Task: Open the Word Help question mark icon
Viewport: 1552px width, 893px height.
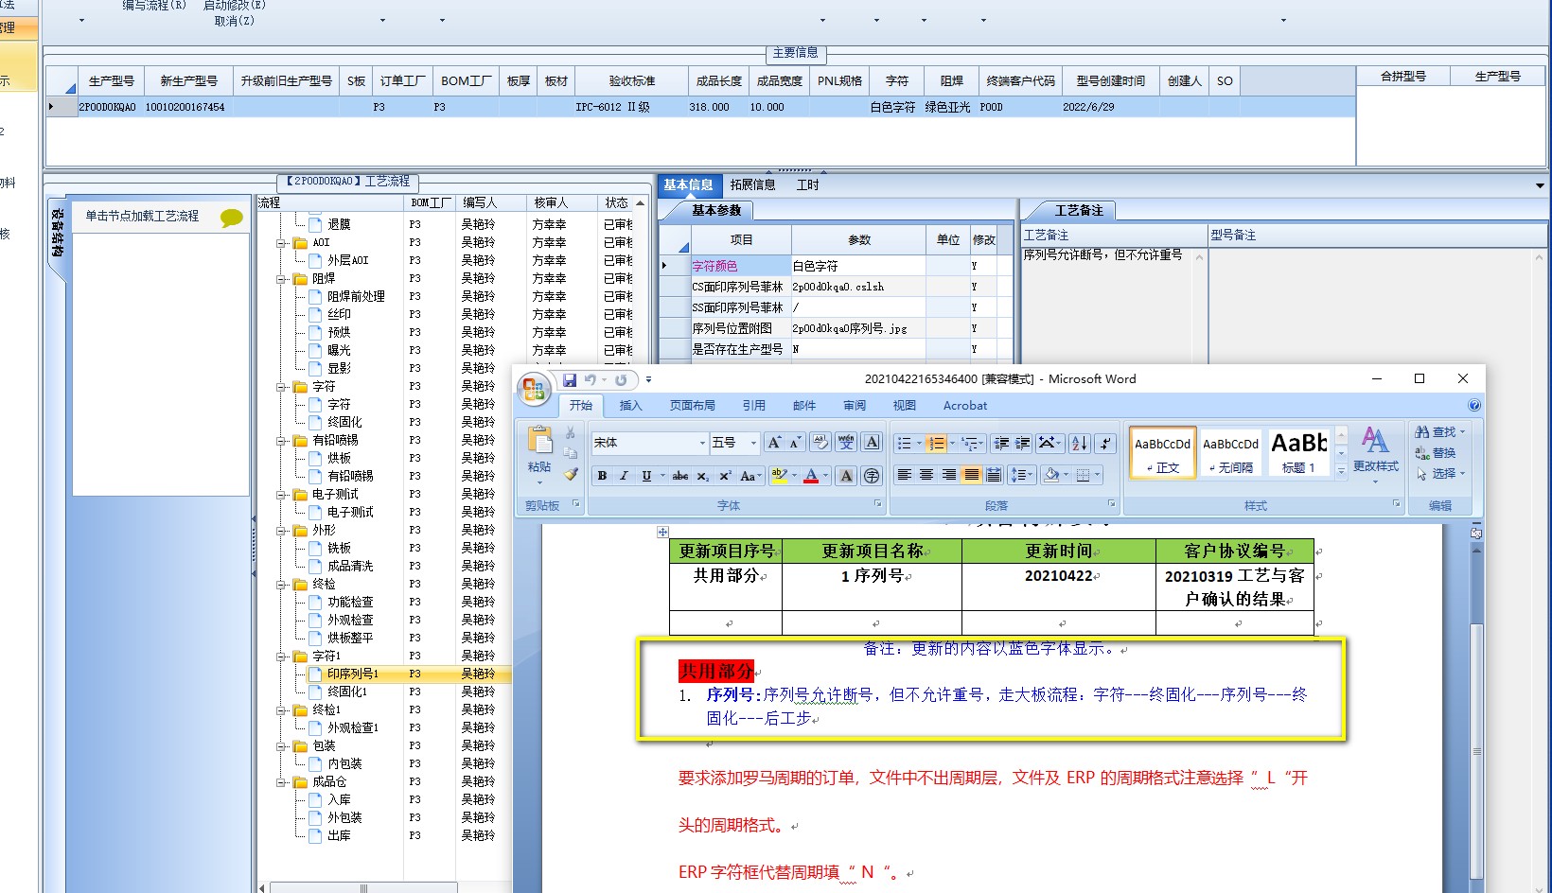Action: (x=1473, y=405)
